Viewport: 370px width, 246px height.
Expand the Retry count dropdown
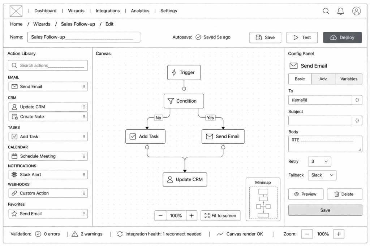pyautogui.click(x=319, y=162)
